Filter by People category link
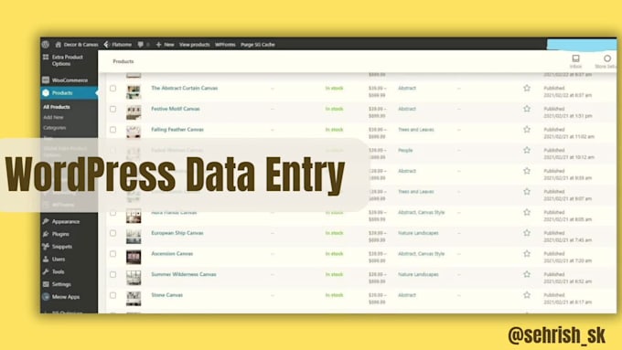Screen dimensions: 622x350 tap(405, 150)
